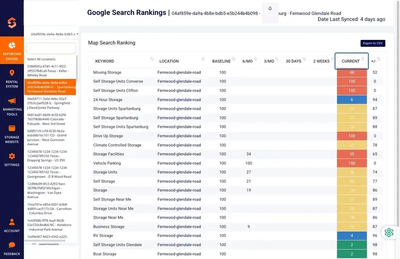This screenshot has width=400, height=259.
Task: Select Georgetown D B Wood Road location
Action: (50, 172)
